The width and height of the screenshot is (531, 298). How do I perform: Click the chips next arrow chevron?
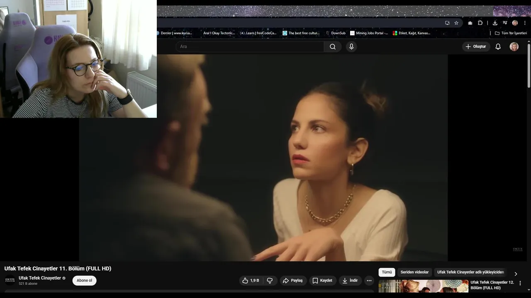[516, 274]
